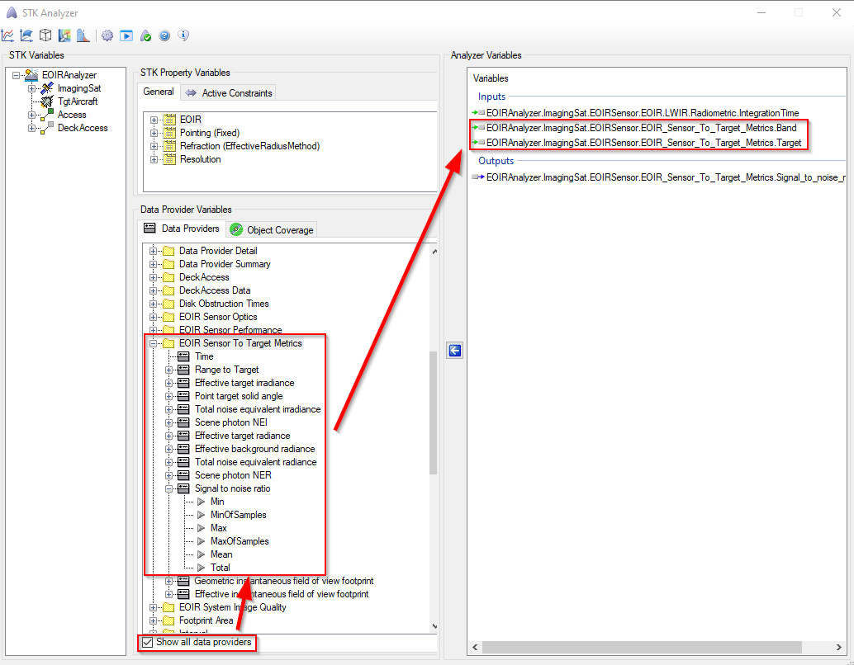The image size is (854, 665).
Task: Click the Analyzer Variables horizontal scrollbar thumb
Action: tap(642, 647)
